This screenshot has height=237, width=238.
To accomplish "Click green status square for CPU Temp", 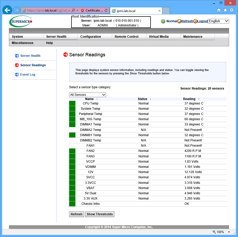I will [x=72, y=103].
